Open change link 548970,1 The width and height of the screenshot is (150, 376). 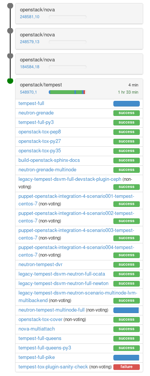[x=28, y=92]
